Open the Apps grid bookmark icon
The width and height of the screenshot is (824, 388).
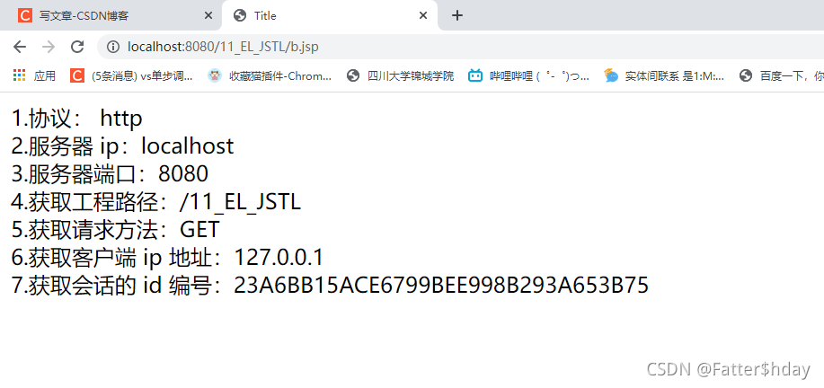pyautogui.click(x=19, y=75)
